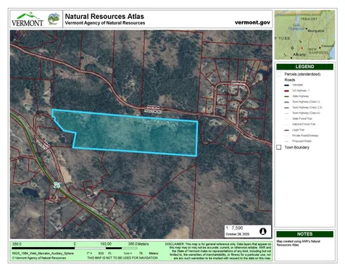Click the Montpelier label on the inset map
The image size is (345, 271).
[316, 31]
